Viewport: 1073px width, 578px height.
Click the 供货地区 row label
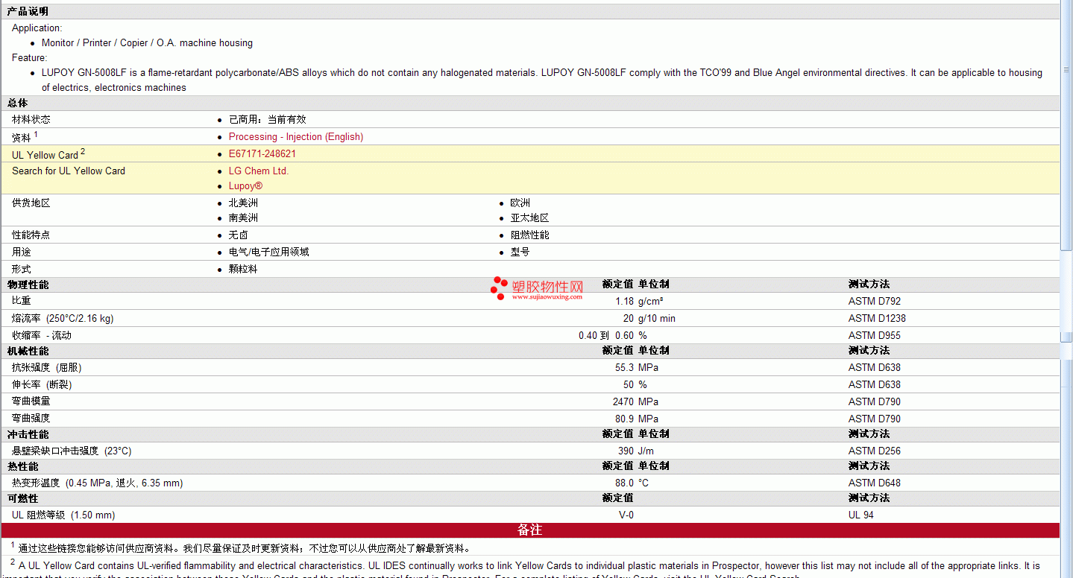tap(31, 203)
